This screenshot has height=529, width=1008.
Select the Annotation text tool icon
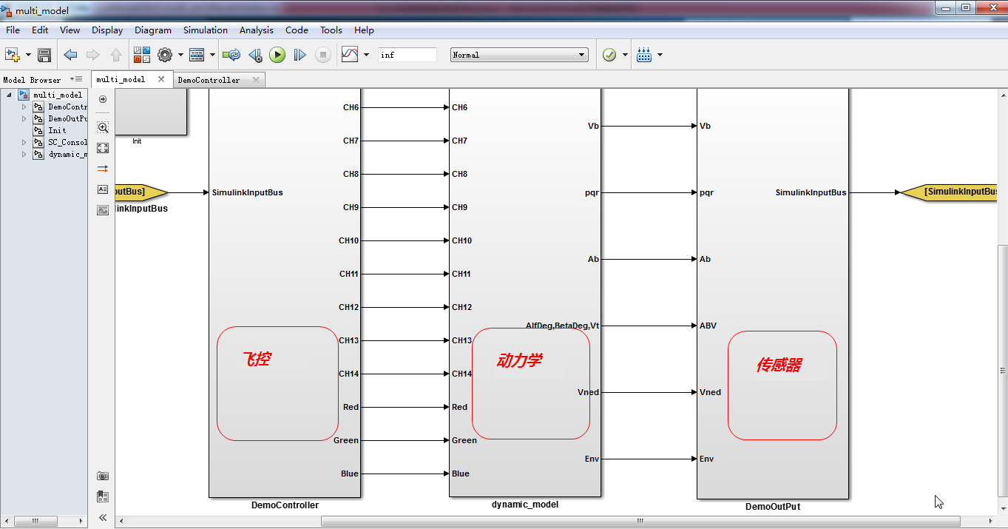[x=103, y=189]
